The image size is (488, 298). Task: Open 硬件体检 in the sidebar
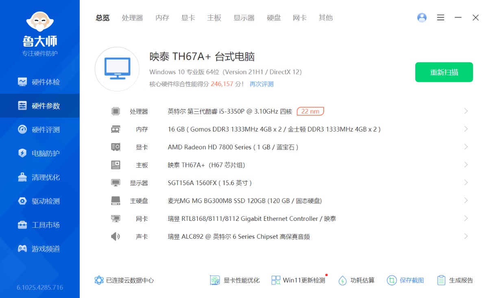pyautogui.click(x=40, y=82)
